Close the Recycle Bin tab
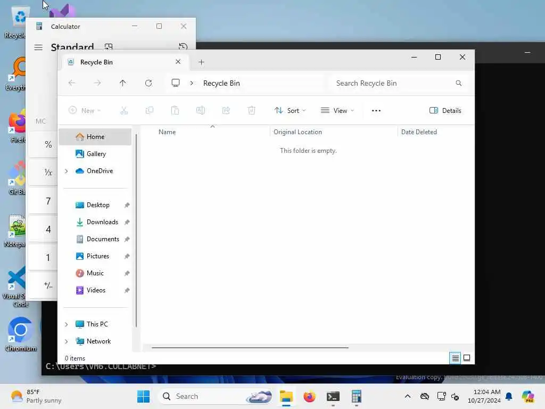545x409 pixels. click(x=178, y=62)
